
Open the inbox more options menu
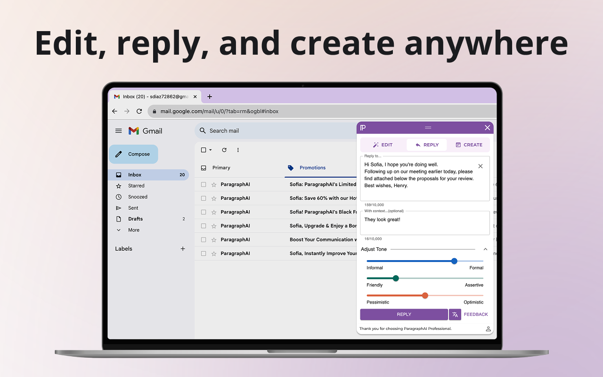[238, 150]
